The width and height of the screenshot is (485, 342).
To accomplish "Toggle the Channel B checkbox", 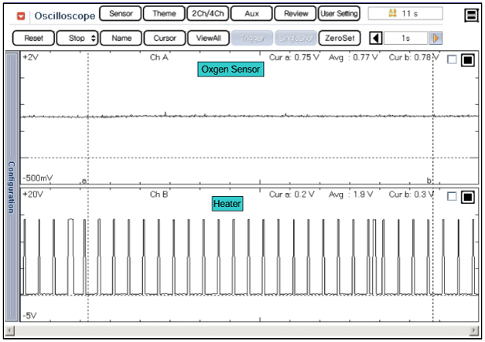I will [x=453, y=197].
